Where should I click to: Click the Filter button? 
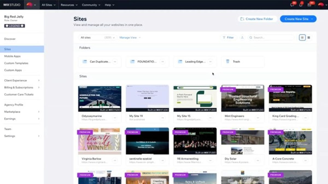point(228,38)
